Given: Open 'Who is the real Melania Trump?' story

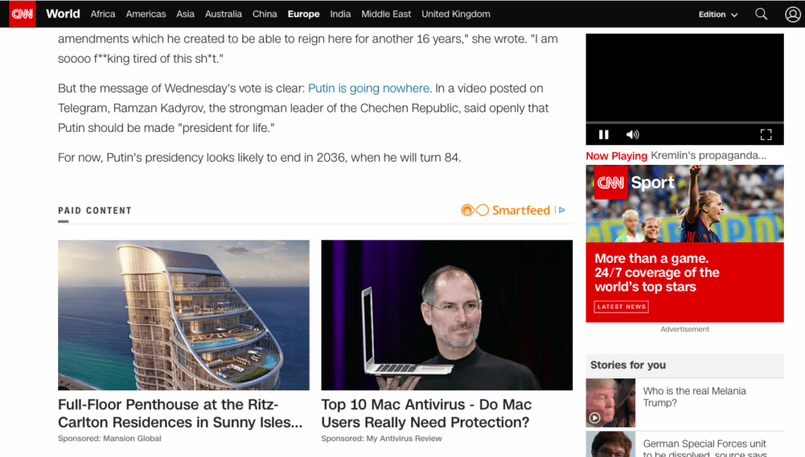Looking at the screenshot, I should 694,397.
